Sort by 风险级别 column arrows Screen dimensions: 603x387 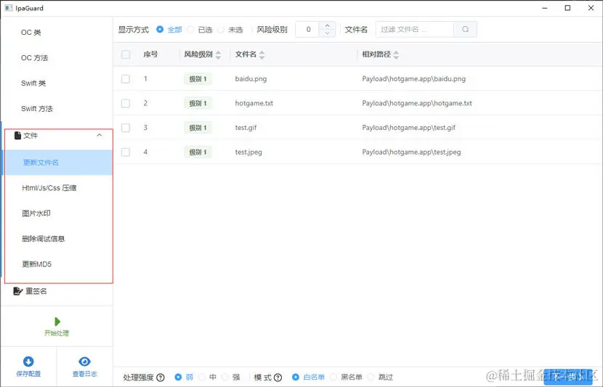[218, 54]
